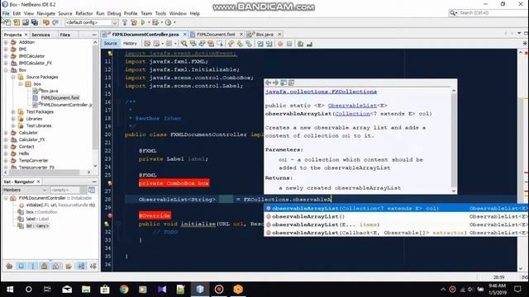Click the Uncomment editor toolbar icon

tap(309, 44)
